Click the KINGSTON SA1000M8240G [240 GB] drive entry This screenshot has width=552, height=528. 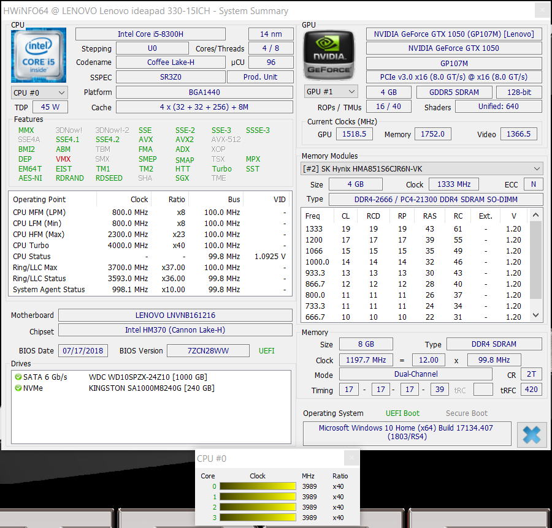pyautogui.click(x=151, y=388)
